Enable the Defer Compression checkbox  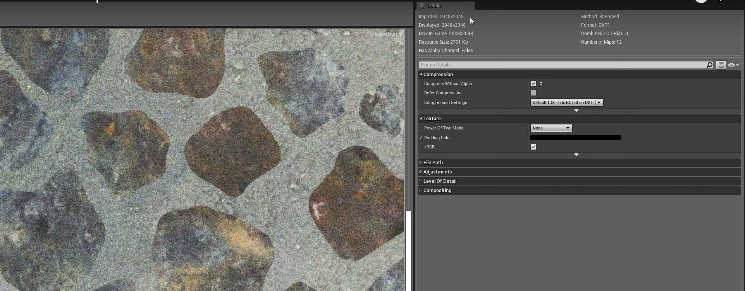[x=533, y=93]
